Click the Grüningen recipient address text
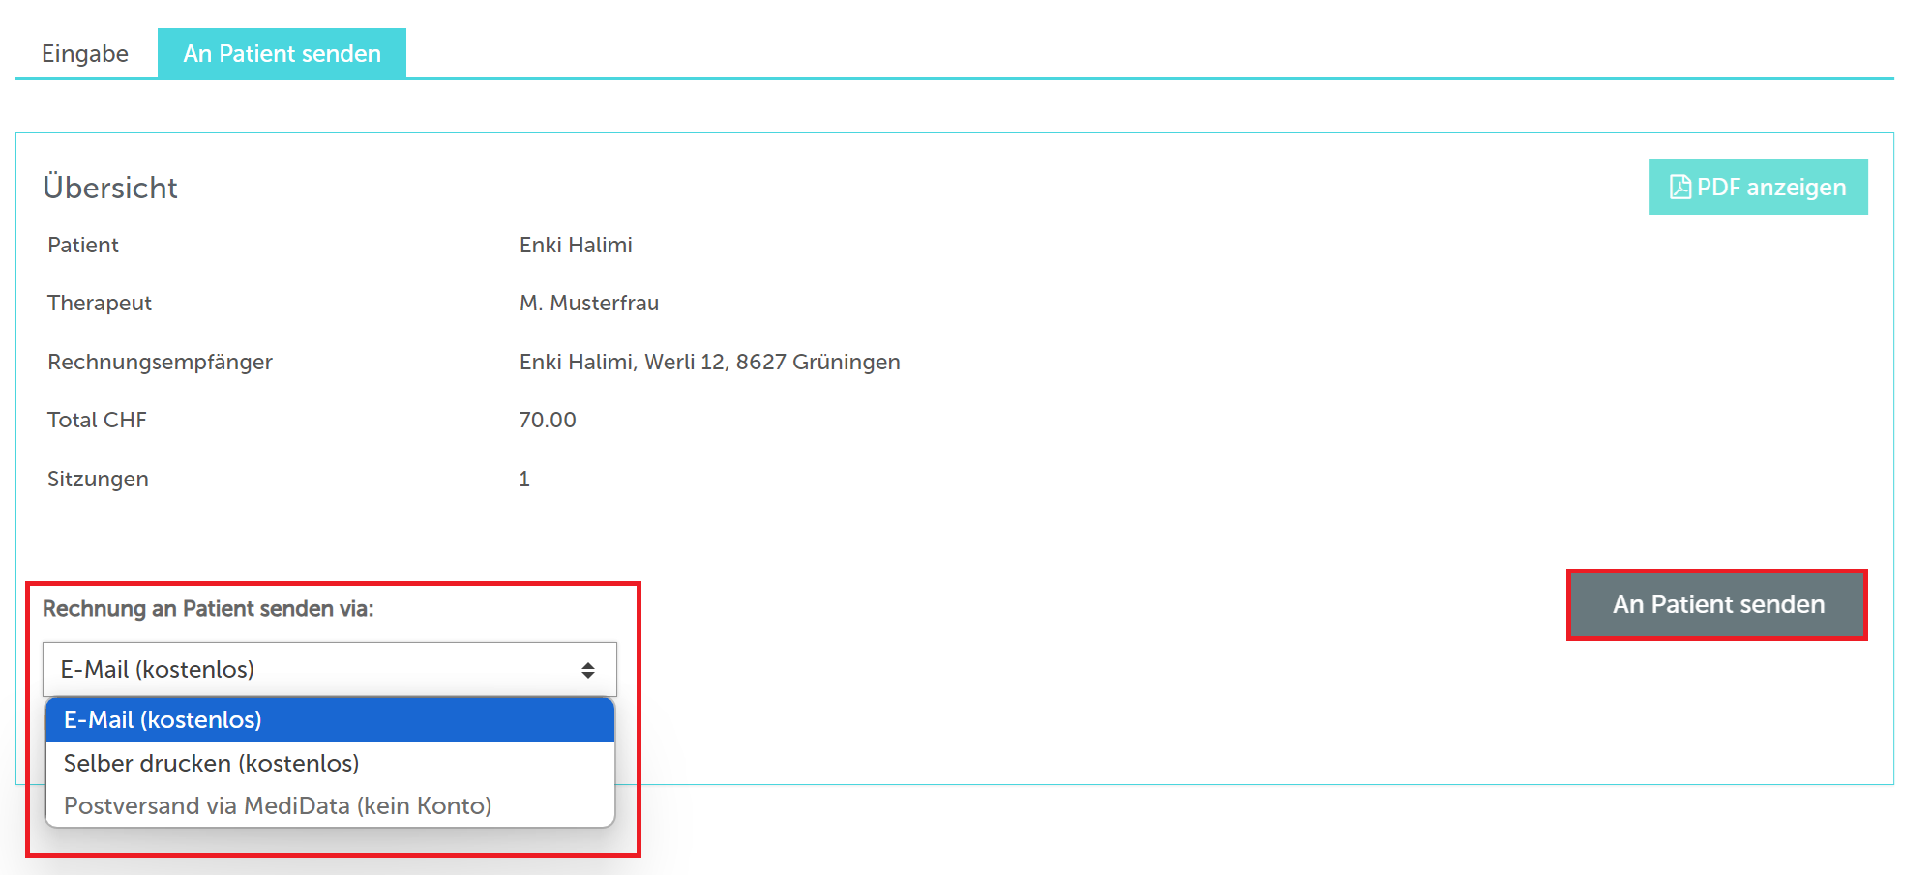Screen dimensions: 1932x875 point(710,362)
